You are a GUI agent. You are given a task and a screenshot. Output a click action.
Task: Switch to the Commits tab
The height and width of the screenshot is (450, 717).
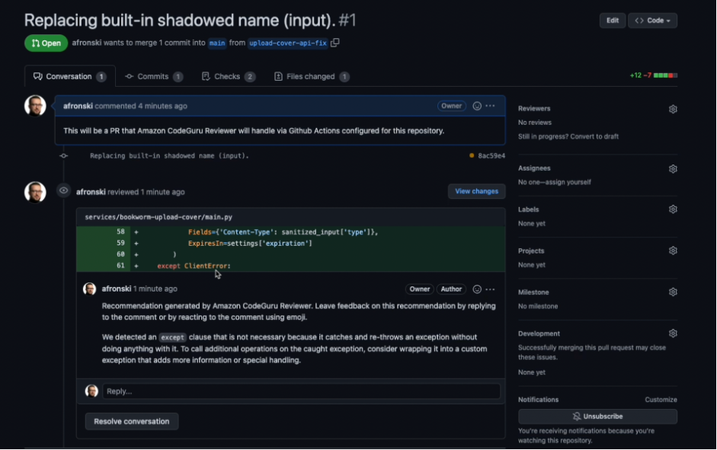[154, 76]
